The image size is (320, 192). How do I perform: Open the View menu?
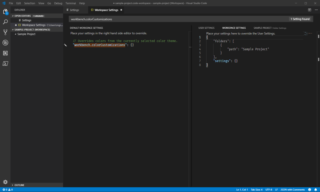41,3
